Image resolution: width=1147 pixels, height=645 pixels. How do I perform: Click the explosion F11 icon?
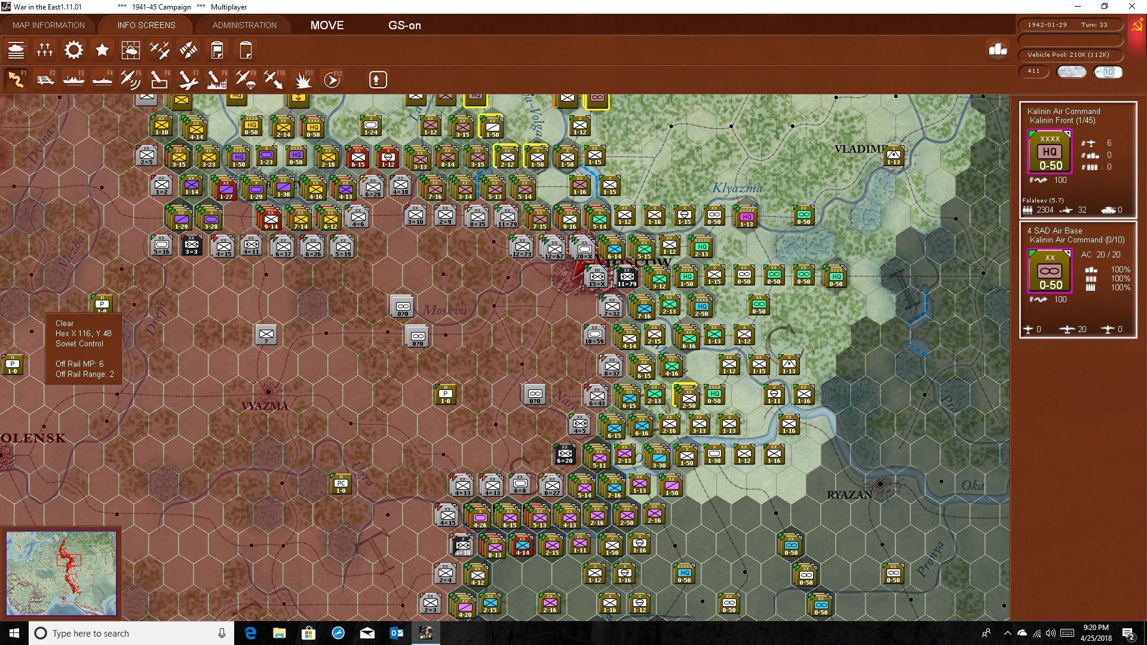pyautogui.click(x=303, y=79)
